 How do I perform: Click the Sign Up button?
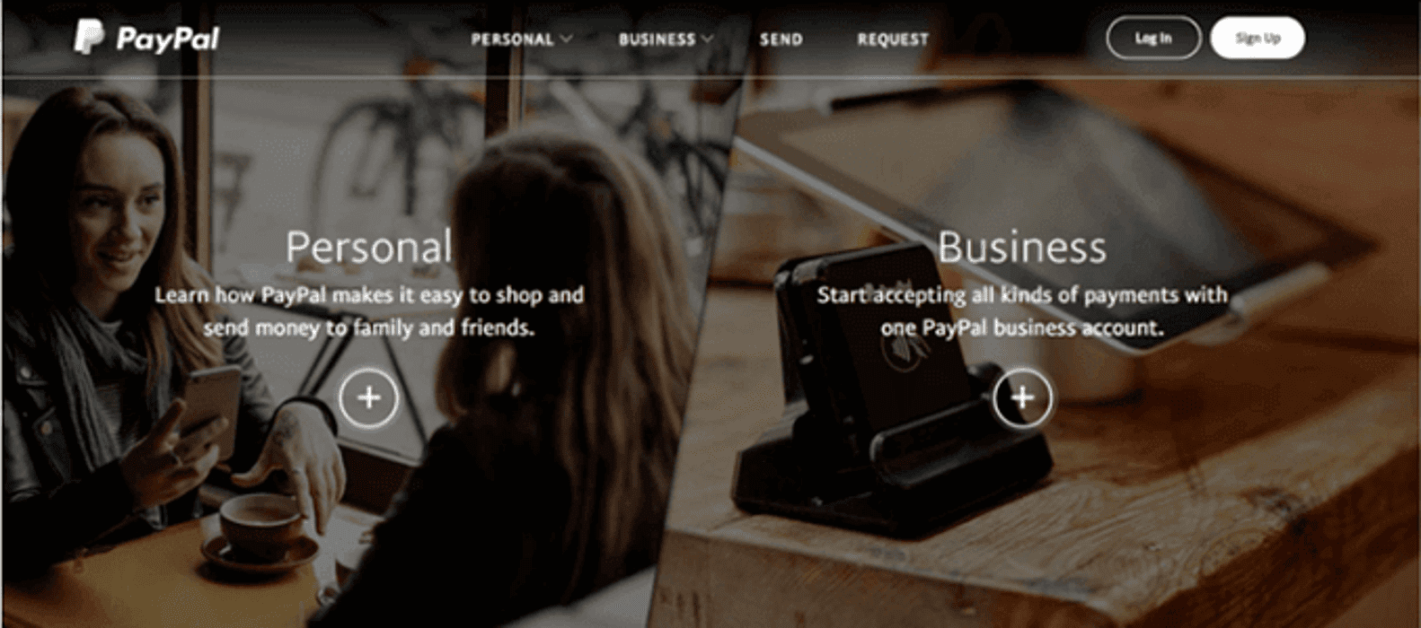click(x=1258, y=38)
